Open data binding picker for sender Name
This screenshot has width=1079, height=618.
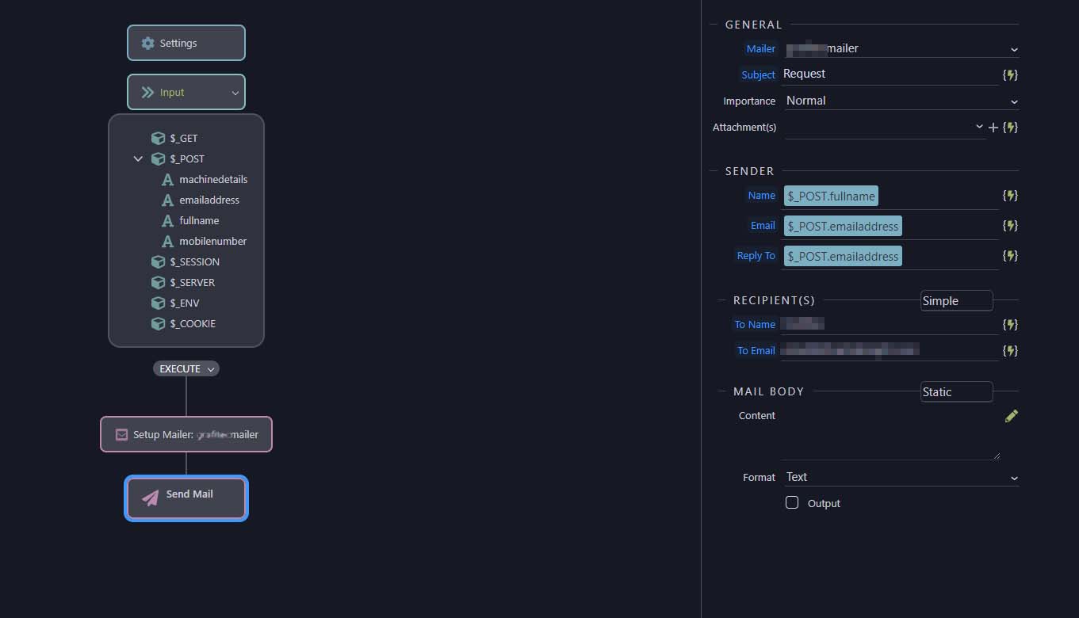[1010, 195]
